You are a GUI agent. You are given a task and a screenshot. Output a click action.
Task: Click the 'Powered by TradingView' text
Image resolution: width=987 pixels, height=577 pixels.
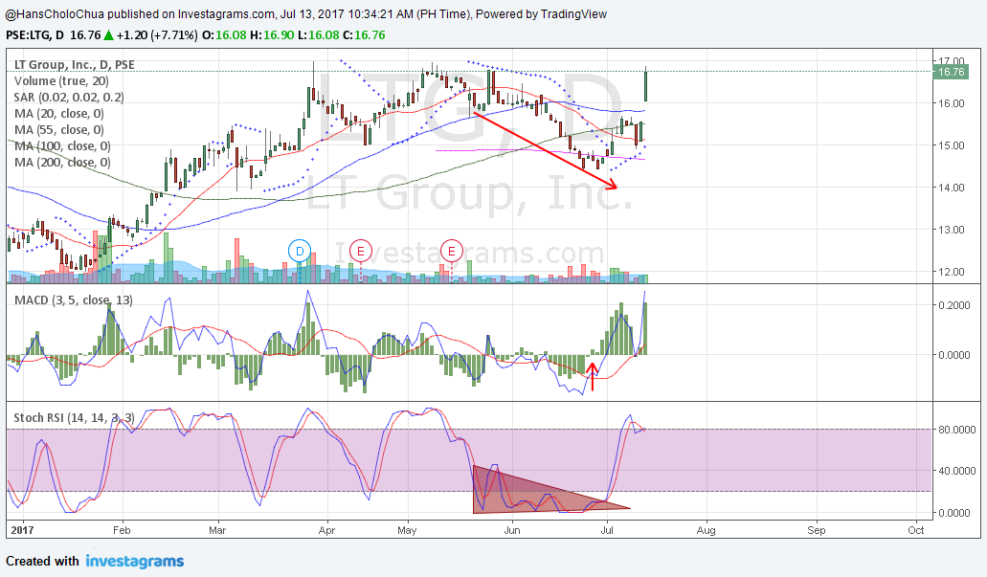click(x=541, y=13)
